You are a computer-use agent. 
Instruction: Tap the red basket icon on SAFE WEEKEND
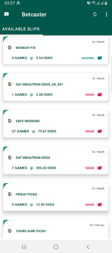pos(100,131)
